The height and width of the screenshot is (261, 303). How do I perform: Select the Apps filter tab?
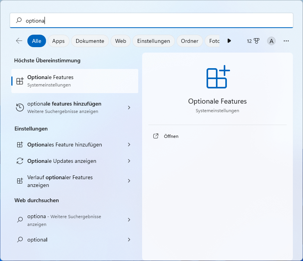59,41
